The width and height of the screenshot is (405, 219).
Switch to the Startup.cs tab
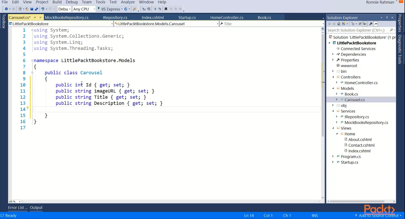187,18
